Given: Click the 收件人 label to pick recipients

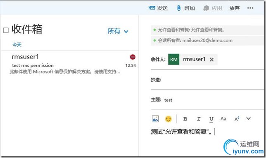Looking at the screenshot, I should pyautogui.click(x=158, y=59).
